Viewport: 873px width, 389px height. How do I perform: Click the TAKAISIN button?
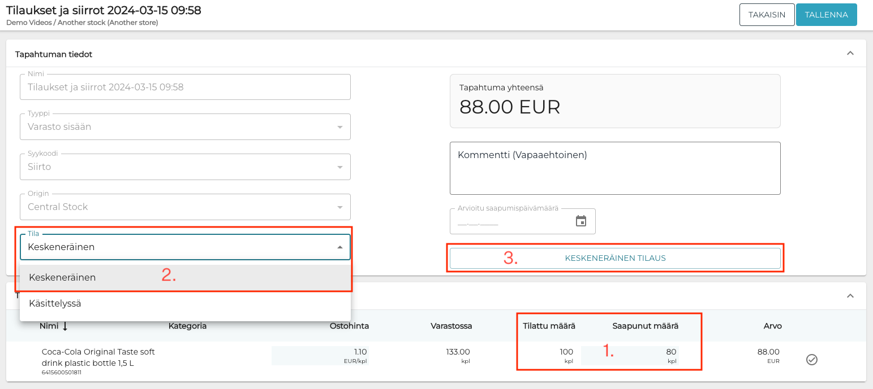767,15
